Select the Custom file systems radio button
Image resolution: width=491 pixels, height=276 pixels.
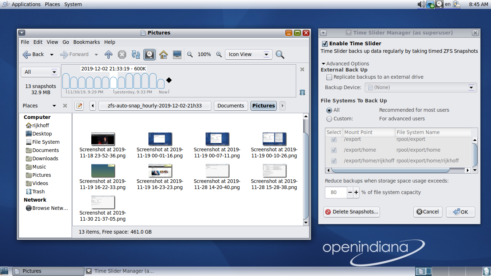(329, 119)
